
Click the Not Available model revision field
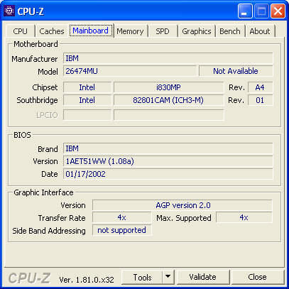pos(236,71)
